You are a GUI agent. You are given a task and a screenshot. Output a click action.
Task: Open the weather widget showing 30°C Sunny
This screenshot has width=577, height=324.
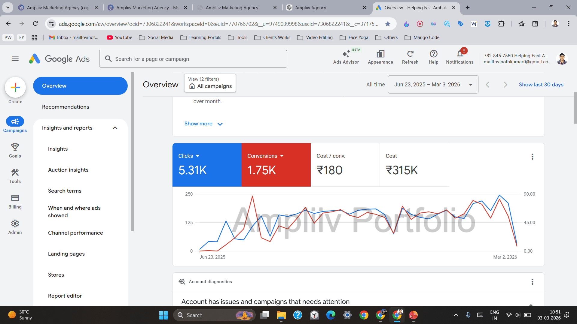pyautogui.click(x=20, y=315)
